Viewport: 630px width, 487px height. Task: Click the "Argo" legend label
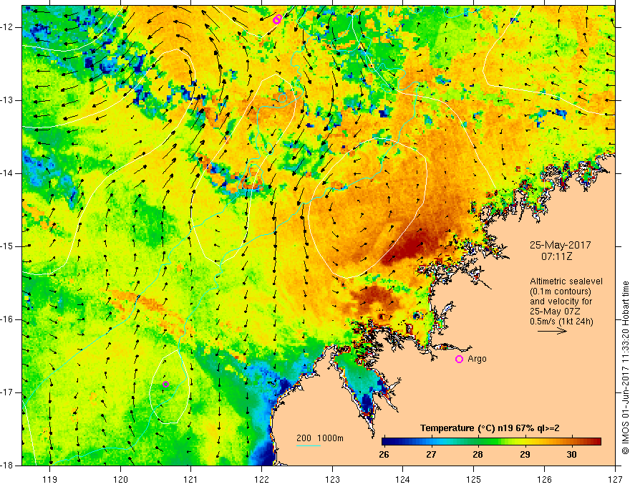[477, 359]
